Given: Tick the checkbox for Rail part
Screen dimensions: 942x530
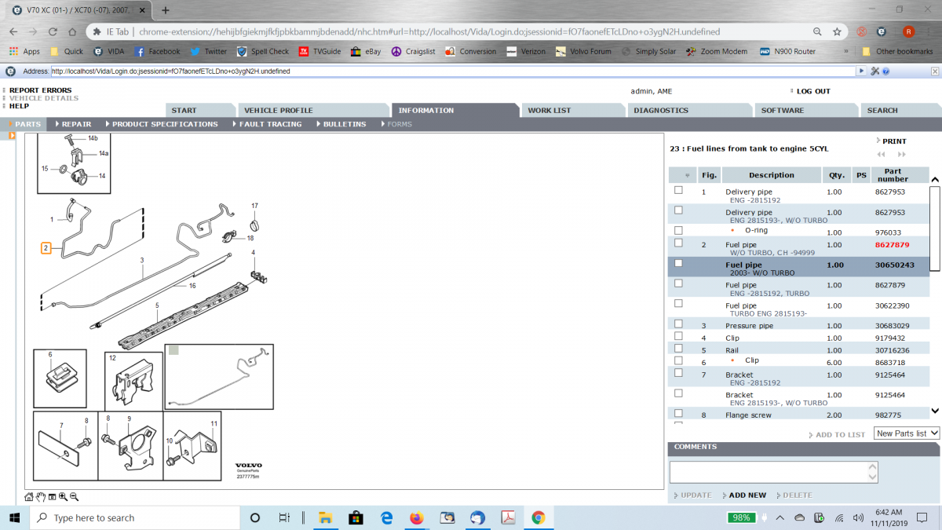Looking at the screenshot, I should click(678, 349).
